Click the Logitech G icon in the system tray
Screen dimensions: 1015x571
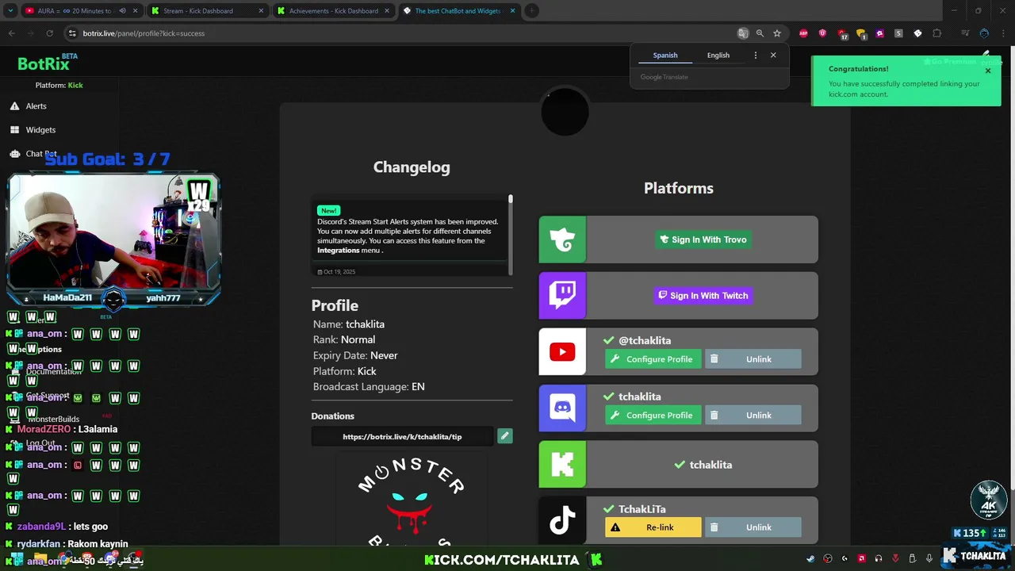point(845,558)
